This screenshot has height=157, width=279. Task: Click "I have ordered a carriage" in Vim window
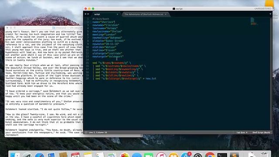24,91
